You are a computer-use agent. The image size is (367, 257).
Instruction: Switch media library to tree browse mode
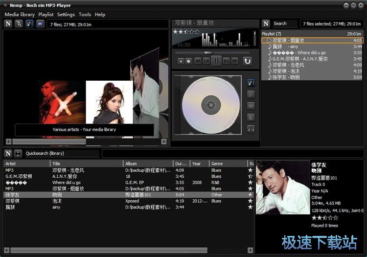(19, 23)
